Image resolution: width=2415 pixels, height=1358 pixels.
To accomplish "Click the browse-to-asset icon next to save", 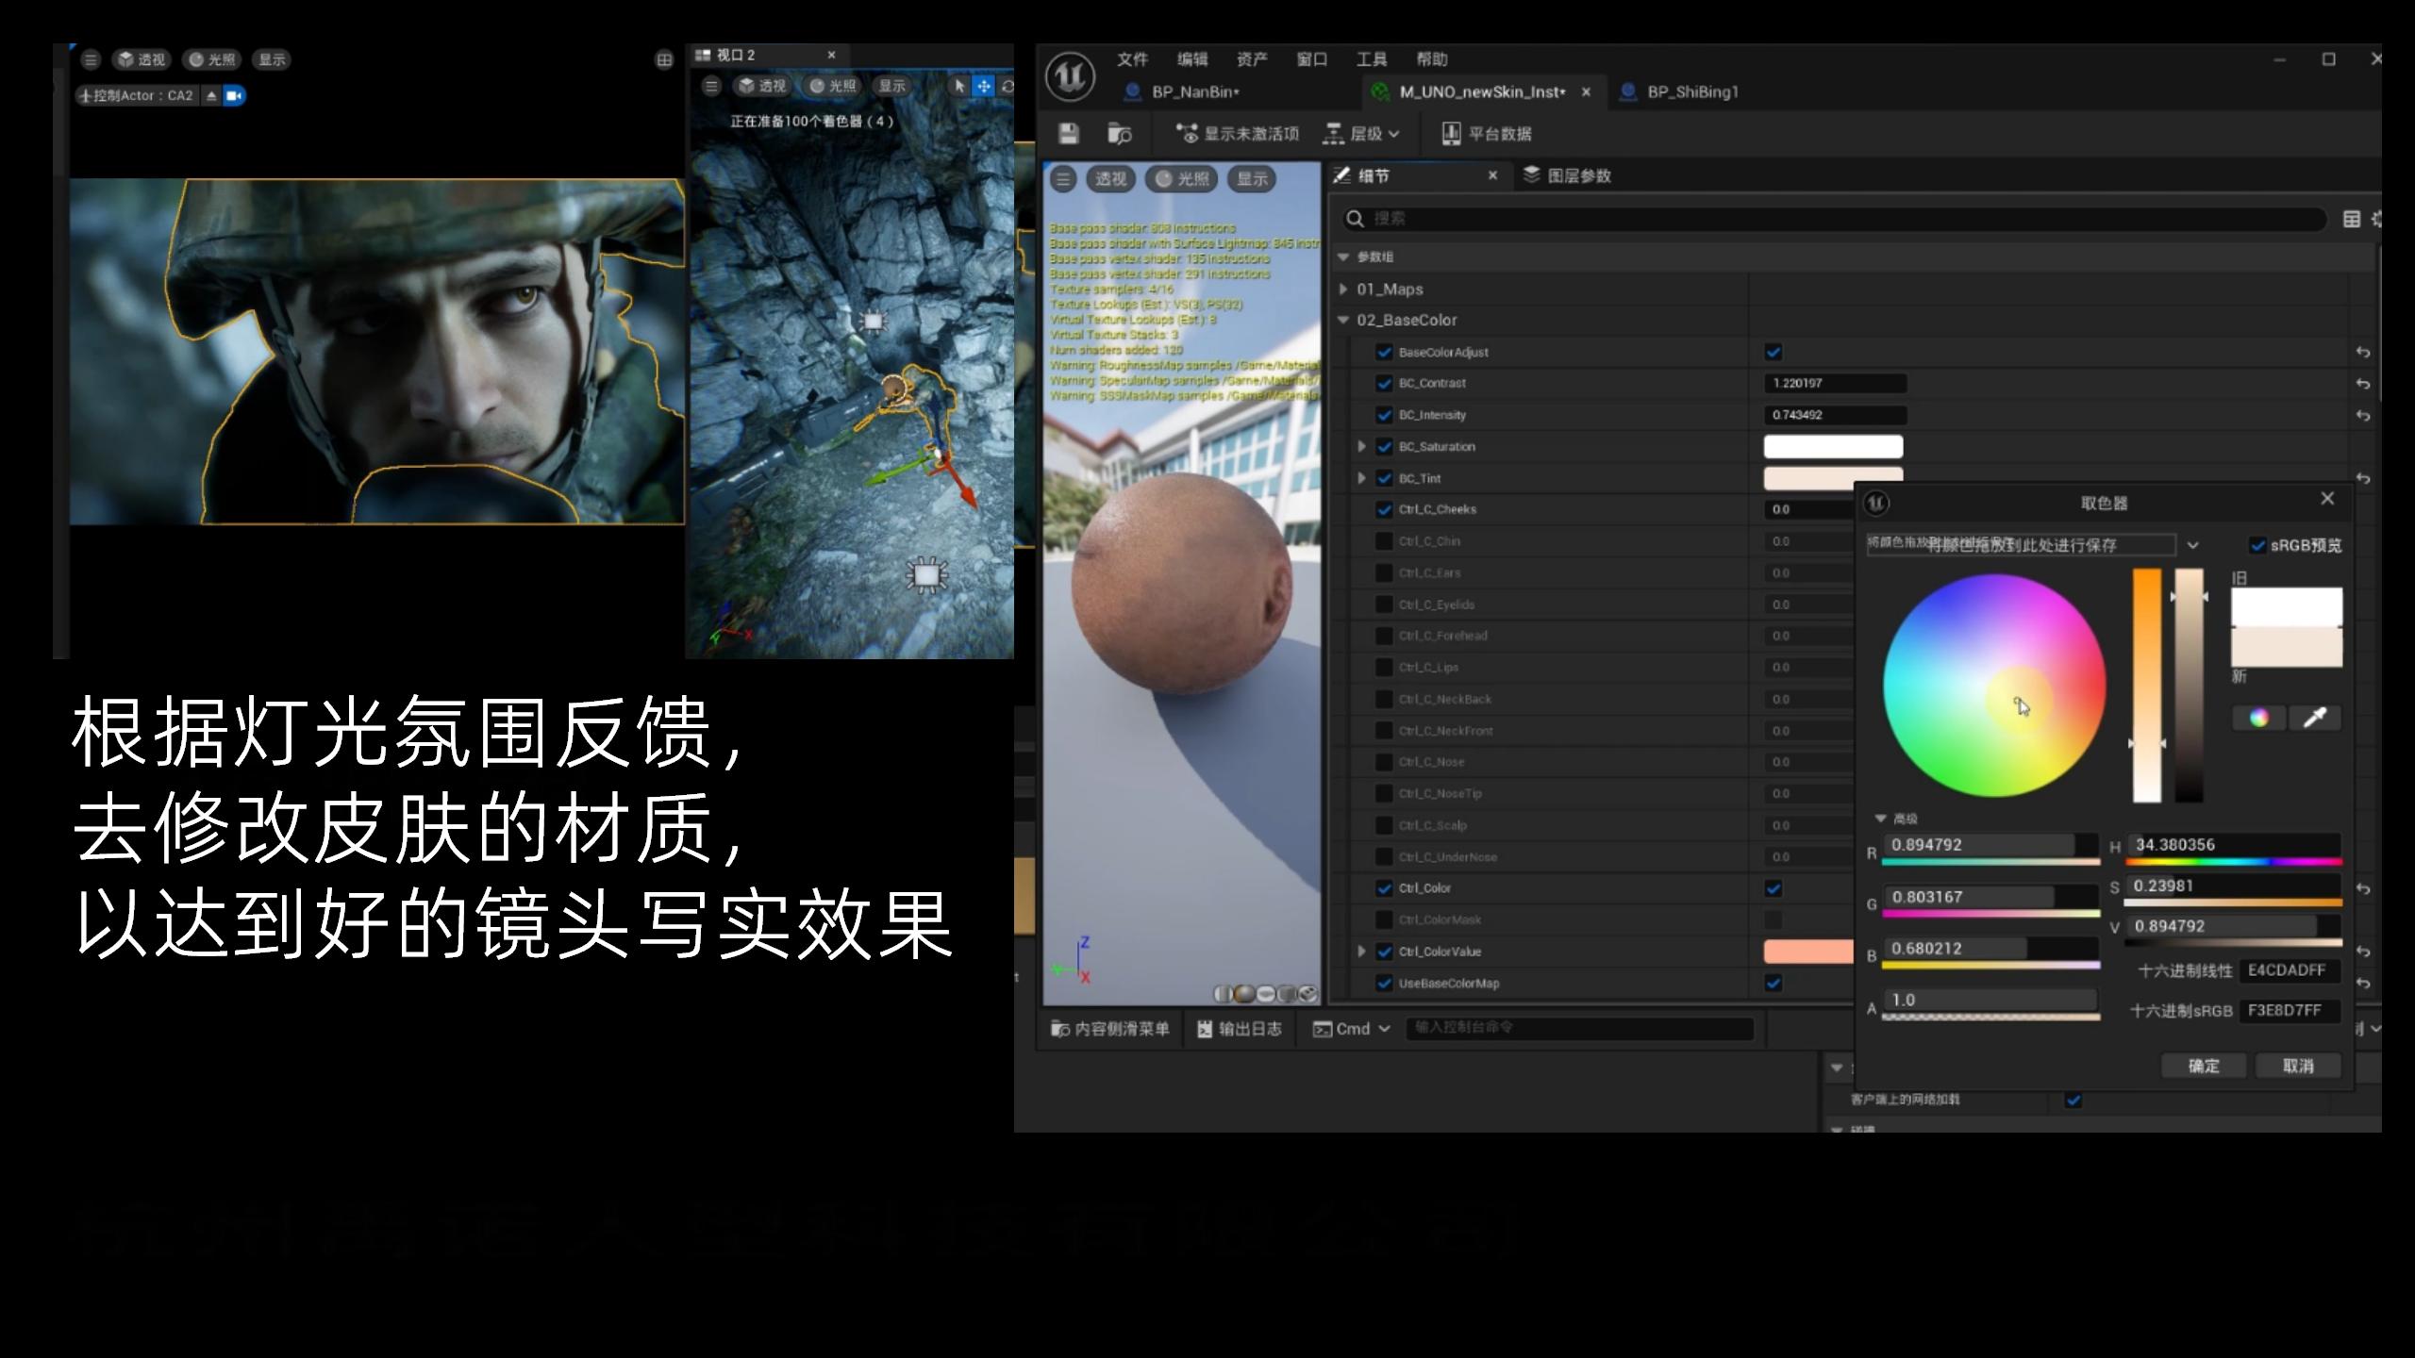I will [1120, 134].
